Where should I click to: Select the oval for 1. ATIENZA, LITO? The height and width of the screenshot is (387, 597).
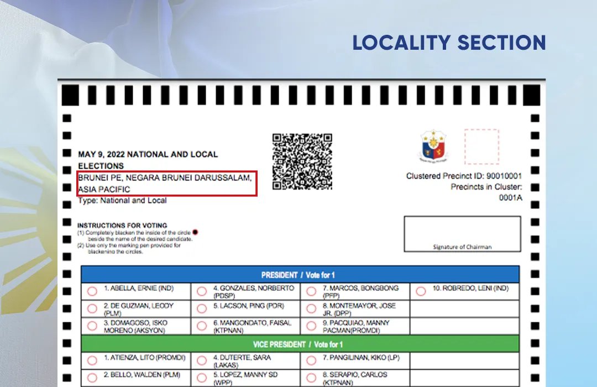[92, 360]
